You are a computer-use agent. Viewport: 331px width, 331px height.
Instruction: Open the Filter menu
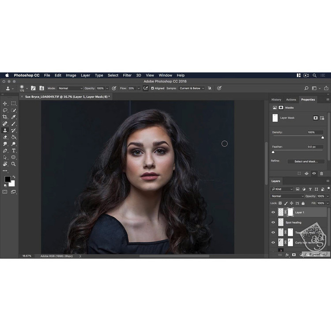click(x=127, y=75)
